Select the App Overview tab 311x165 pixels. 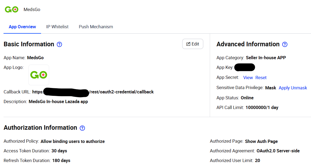(x=22, y=27)
